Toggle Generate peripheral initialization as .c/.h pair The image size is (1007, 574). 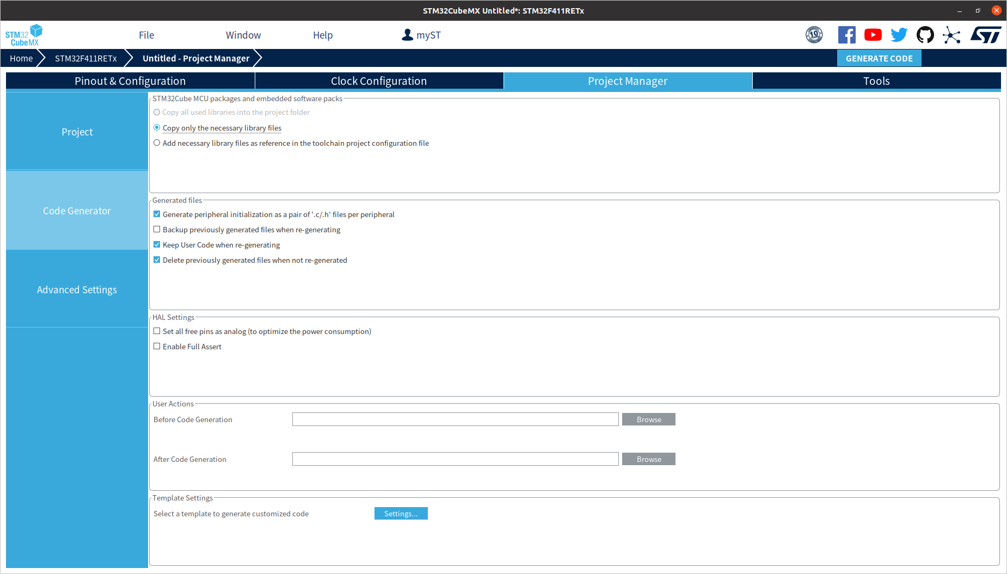point(157,214)
